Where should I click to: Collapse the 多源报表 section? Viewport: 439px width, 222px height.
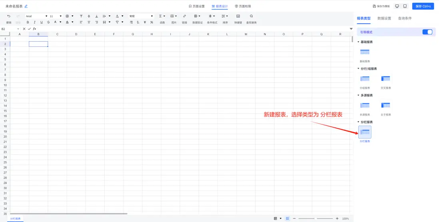pyautogui.click(x=358, y=95)
